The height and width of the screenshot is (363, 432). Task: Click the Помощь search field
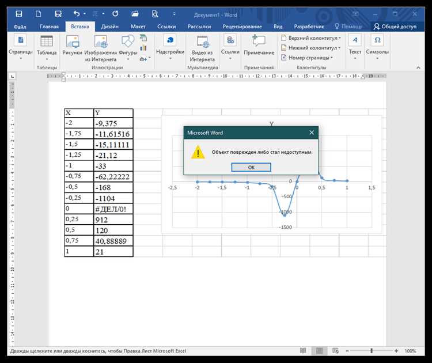(x=348, y=27)
